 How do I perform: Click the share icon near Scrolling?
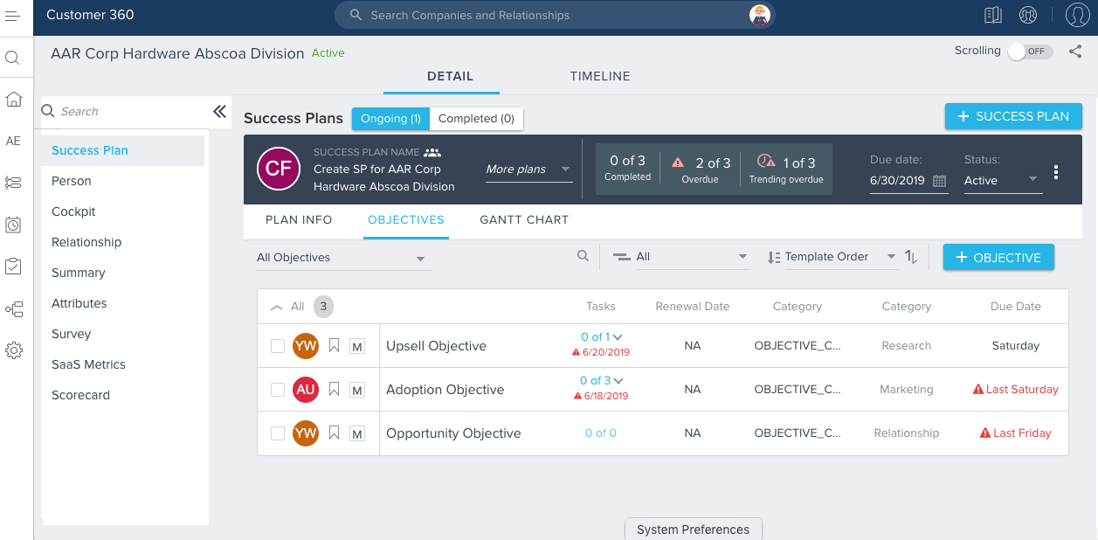pyautogui.click(x=1075, y=52)
